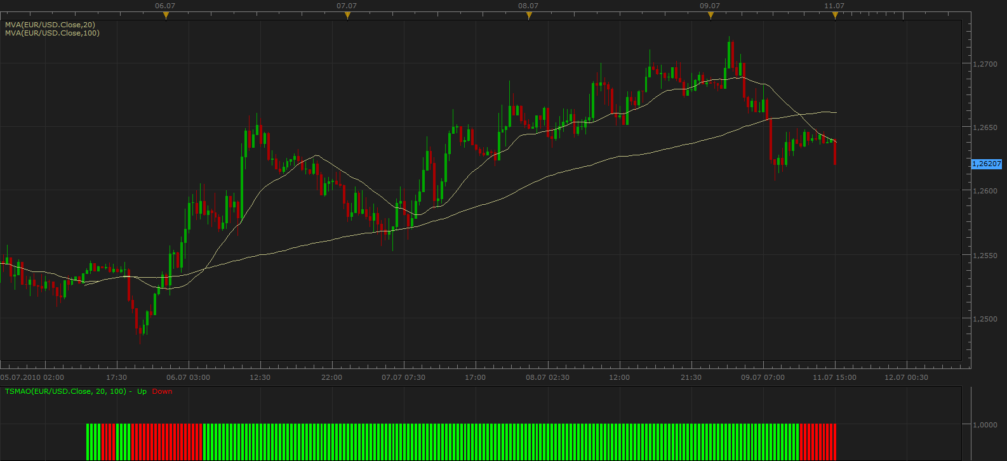Image resolution: width=1007 pixels, height=461 pixels.
Task: Click the 12:30 time axis label
Action: 260,377
